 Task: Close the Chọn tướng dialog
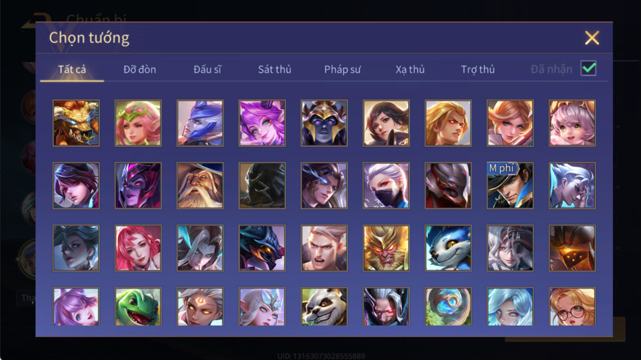pos(592,38)
